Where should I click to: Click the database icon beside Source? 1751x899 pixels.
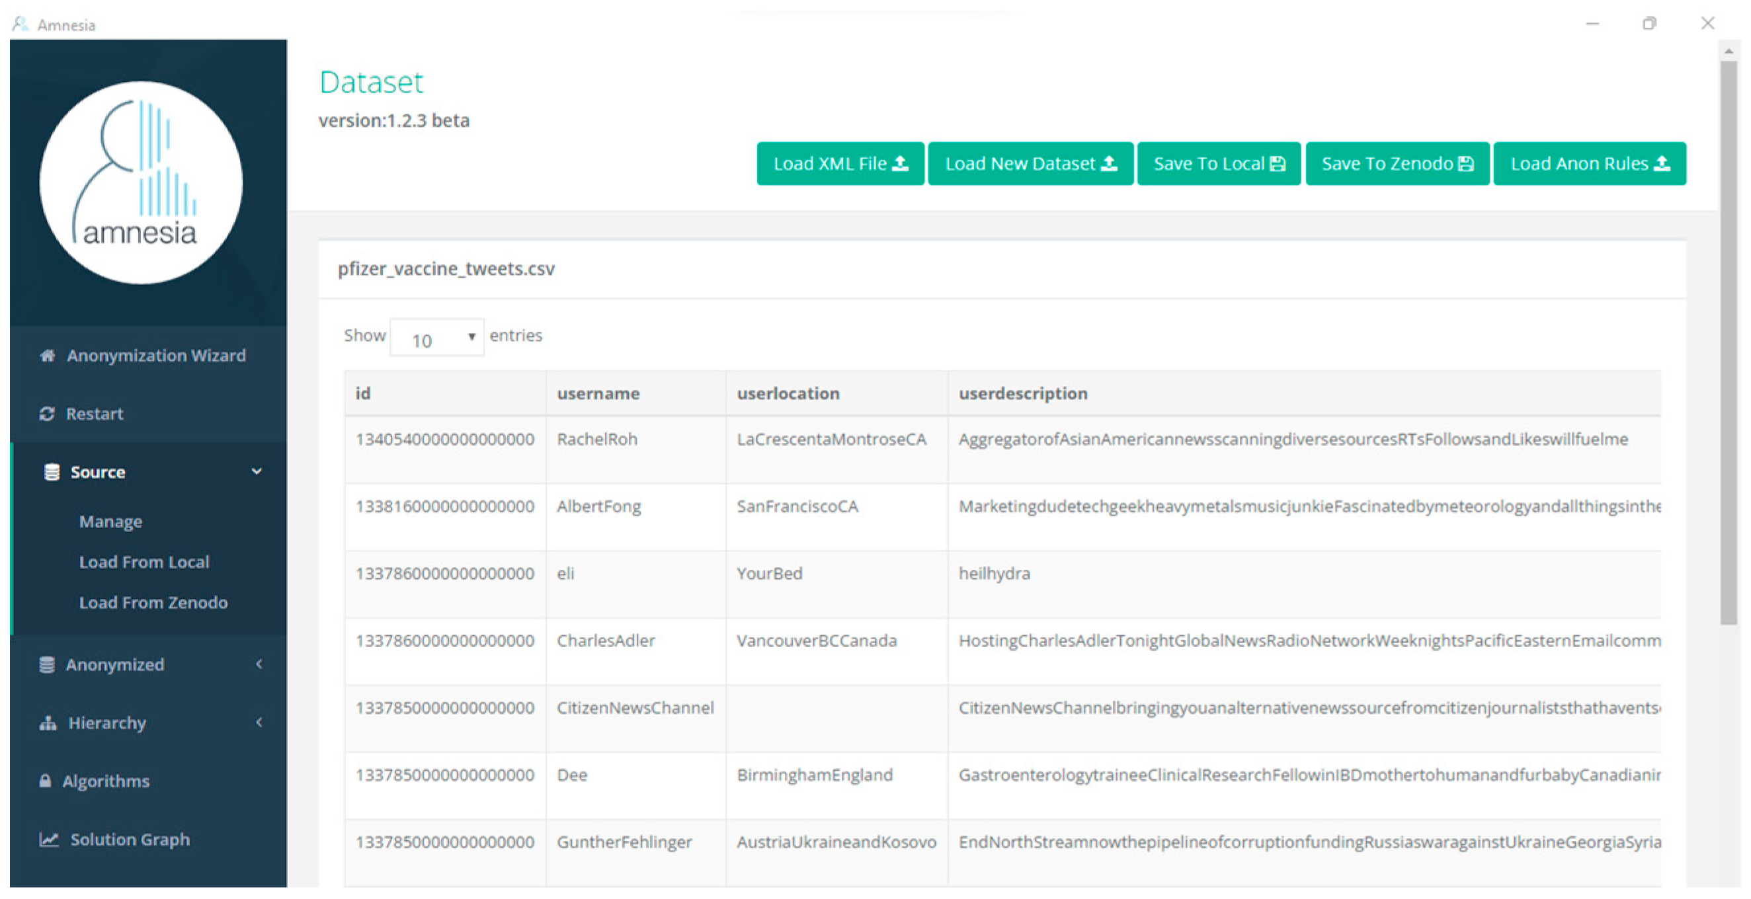coord(52,472)
